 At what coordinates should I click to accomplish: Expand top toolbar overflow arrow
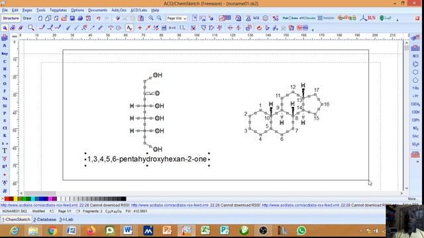(397, 20)
